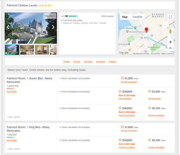Click the map Terms of Use link
180x155 pixels.
click(x=155, y=54)
